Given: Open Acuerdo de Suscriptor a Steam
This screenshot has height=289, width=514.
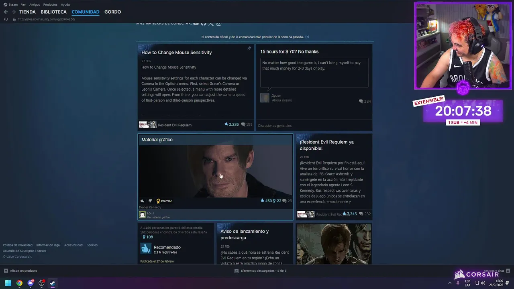Looking at the screenshot, I should pyautogui.click(x=24, y=251).
